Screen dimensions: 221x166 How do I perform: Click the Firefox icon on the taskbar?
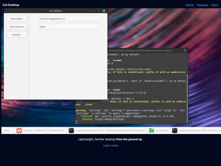(x=19, y=130)
